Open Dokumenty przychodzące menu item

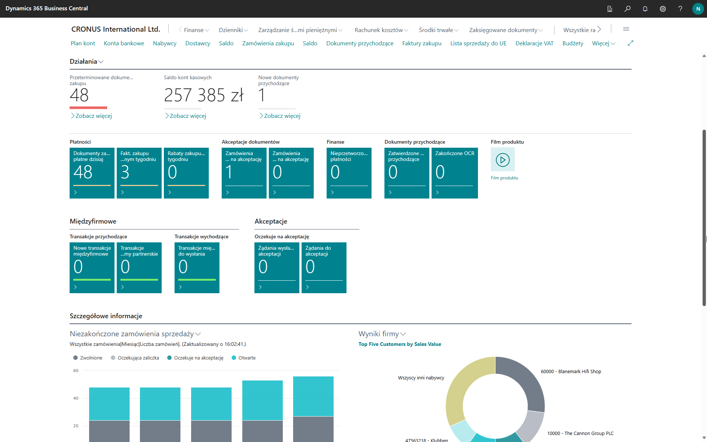click(x=360, y=43)
